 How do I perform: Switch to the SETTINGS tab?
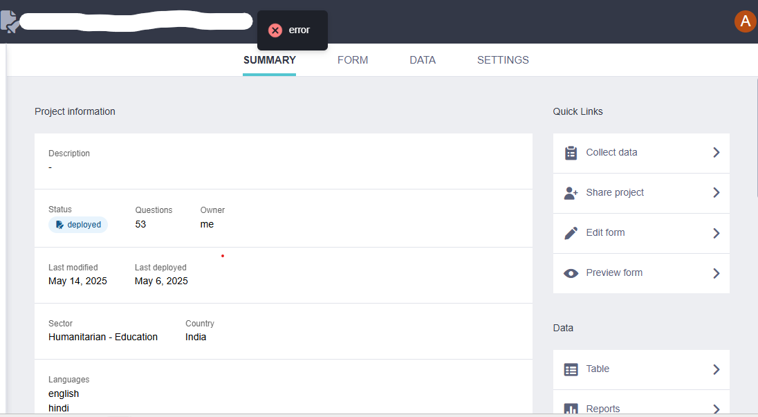pyautogui.click(x=503, y=60)
